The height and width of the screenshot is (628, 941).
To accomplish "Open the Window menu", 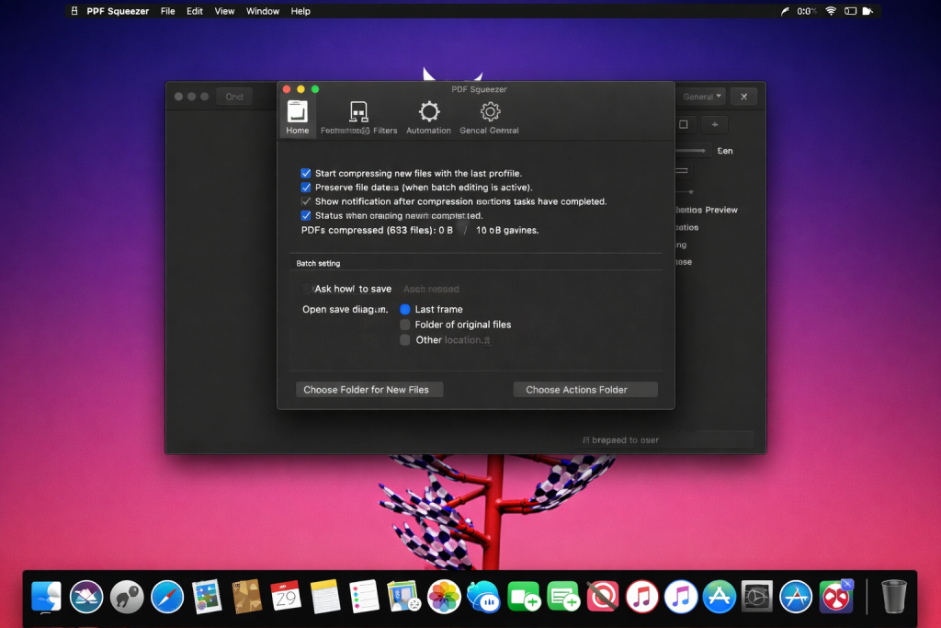I will click(263, 11).
